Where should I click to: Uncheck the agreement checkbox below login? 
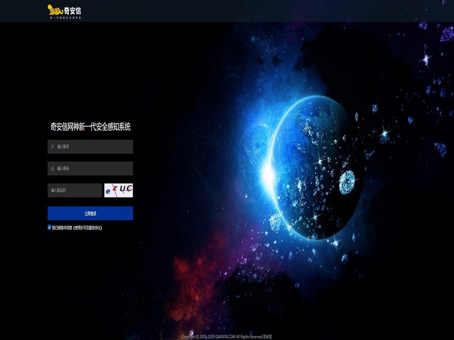[50, 227]
